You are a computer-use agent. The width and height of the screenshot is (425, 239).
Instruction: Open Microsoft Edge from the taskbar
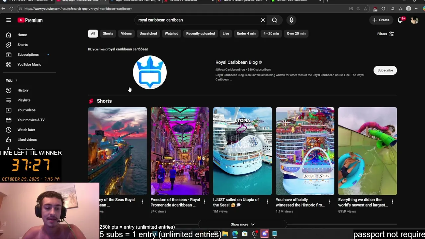click(x=235, y=234)
